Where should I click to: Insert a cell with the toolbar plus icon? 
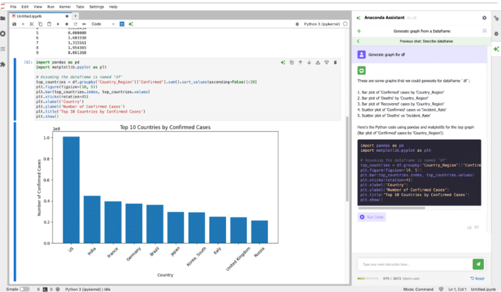pyautogui.click(x=23, y=24)
